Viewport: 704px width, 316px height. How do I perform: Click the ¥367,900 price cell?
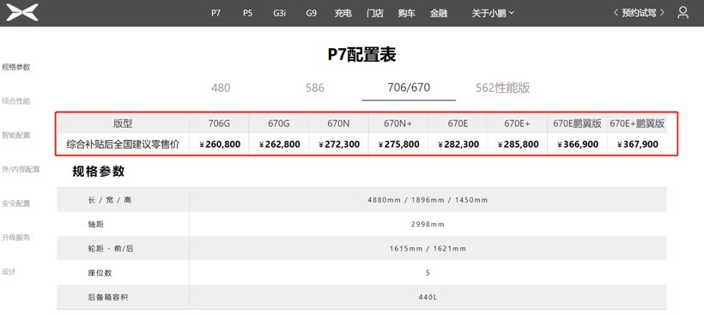click(637, 144)
